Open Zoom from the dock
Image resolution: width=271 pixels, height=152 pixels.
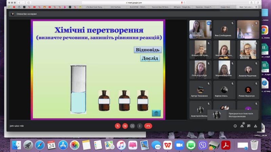coord(179,145)
